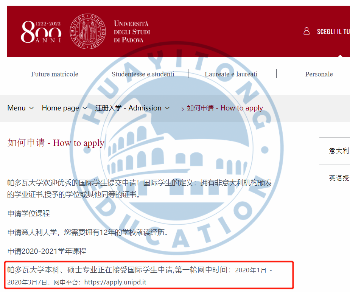Click the 如何申请 - How to apply breadcrumb

225,108
